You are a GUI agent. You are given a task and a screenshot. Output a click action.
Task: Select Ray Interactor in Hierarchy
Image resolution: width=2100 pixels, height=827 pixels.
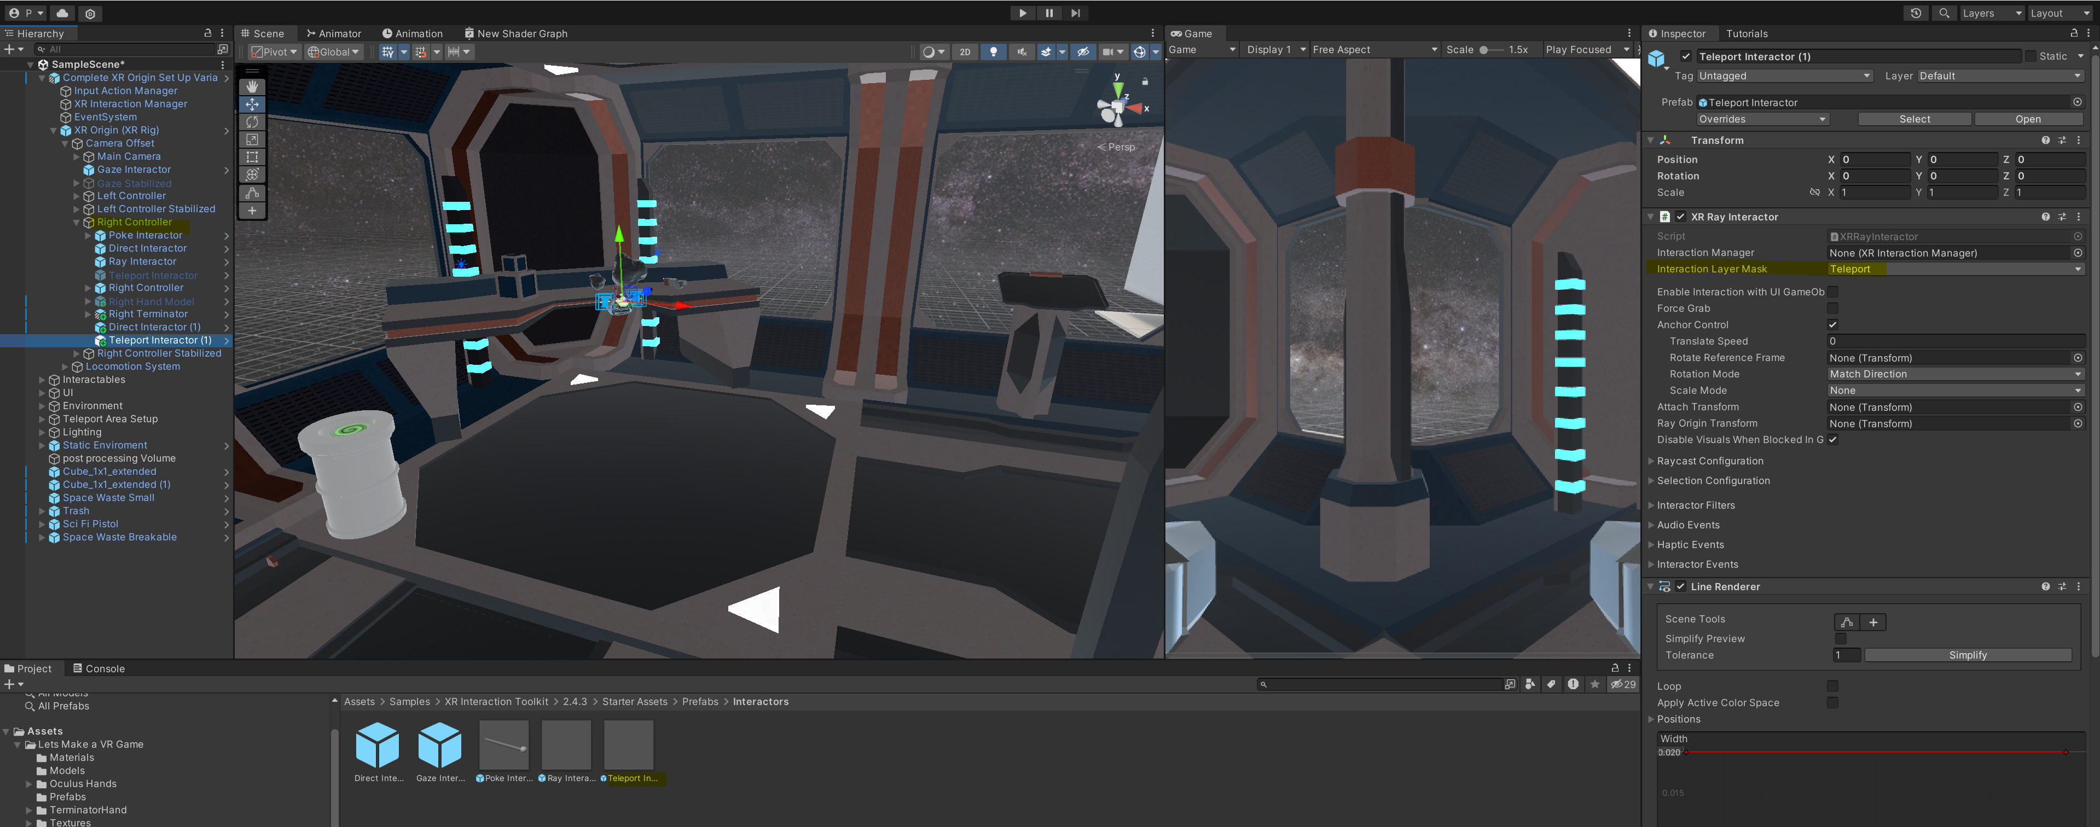coord(142,261)
